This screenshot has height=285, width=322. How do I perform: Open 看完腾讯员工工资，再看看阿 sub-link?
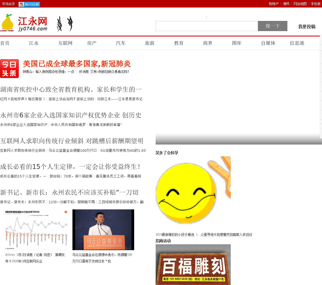point(118,176)
